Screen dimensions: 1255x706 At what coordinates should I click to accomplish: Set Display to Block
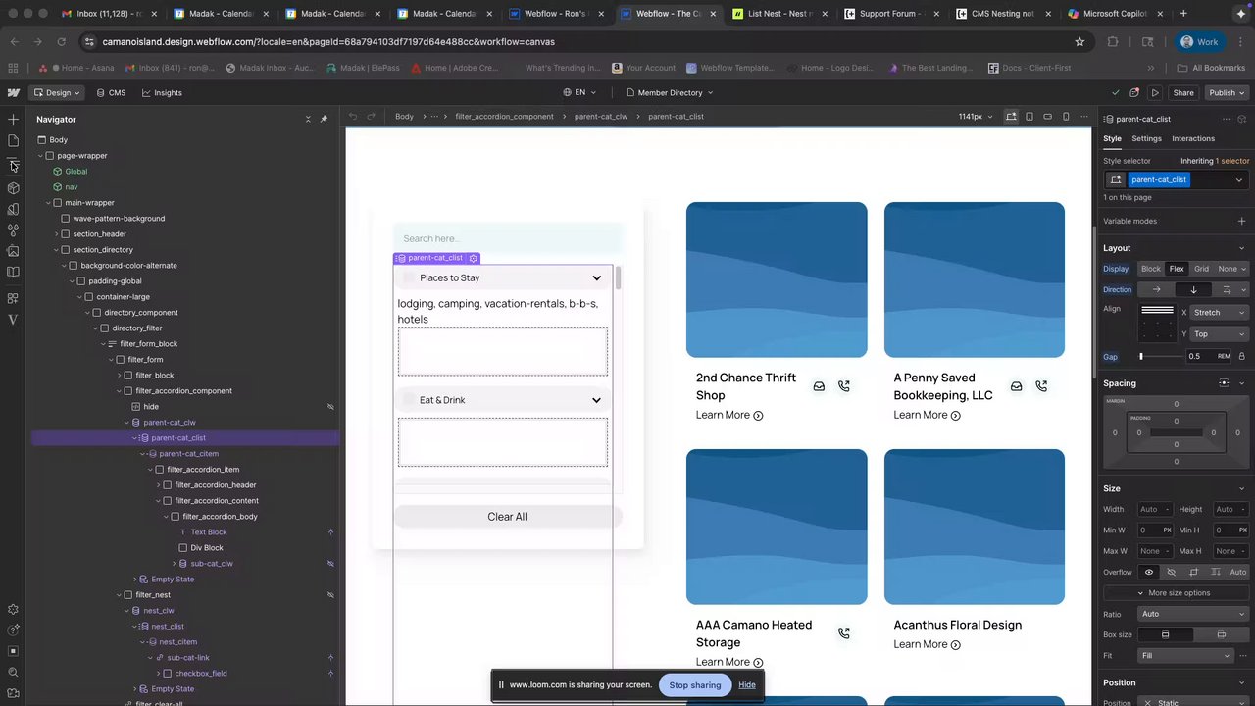[1151, 269]
